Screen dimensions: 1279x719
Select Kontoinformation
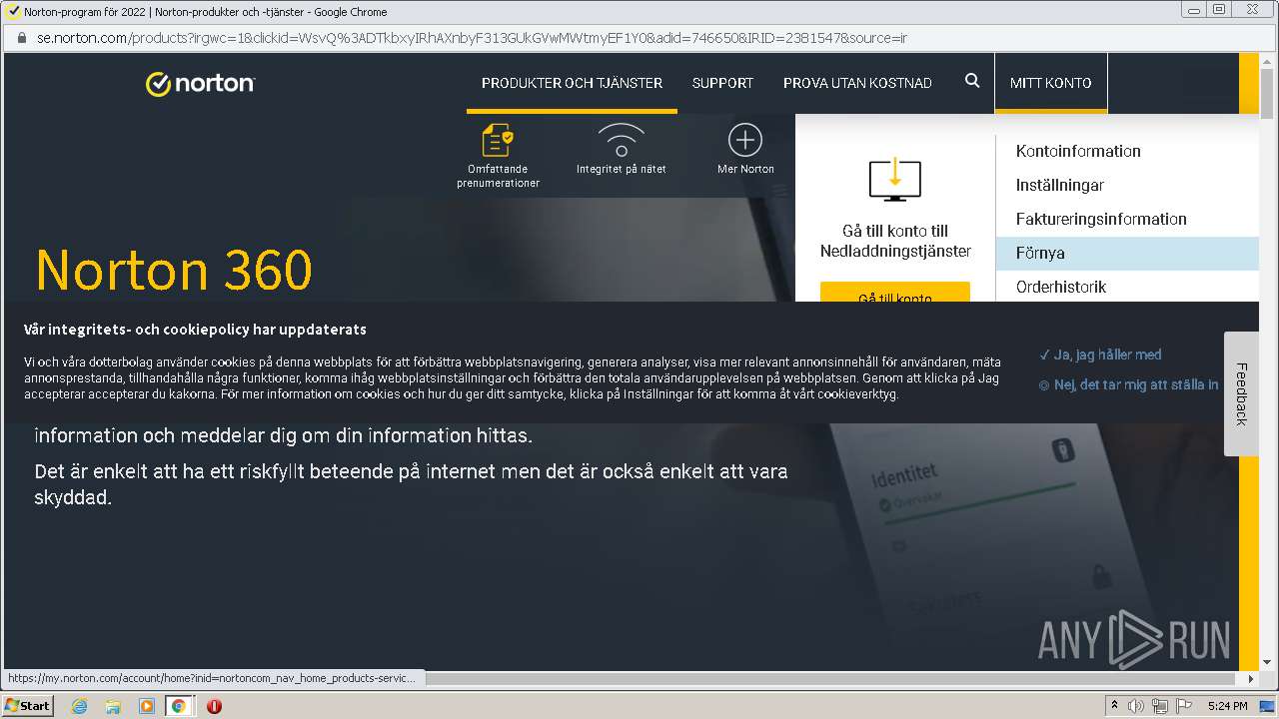coord(1078,152)
